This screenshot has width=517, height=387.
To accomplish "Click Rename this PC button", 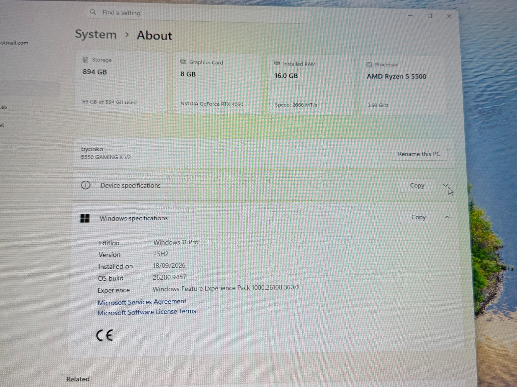I will [x=419, y=154].
